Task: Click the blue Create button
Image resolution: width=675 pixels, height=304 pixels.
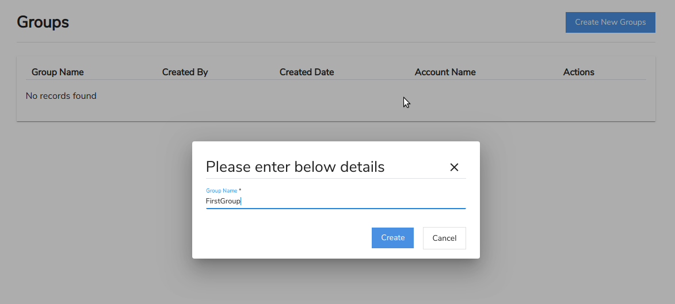Action: [392, 238]
